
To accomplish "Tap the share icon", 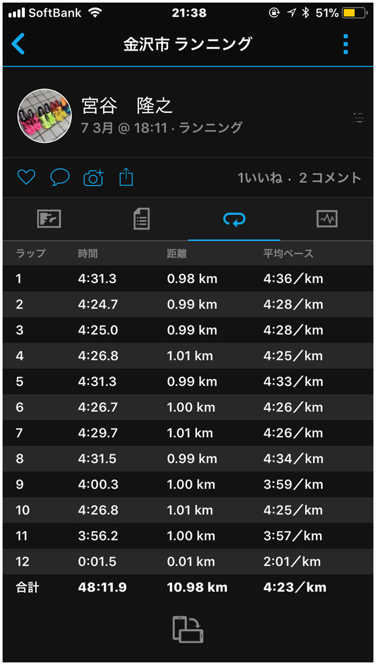I will coord(127,178).
